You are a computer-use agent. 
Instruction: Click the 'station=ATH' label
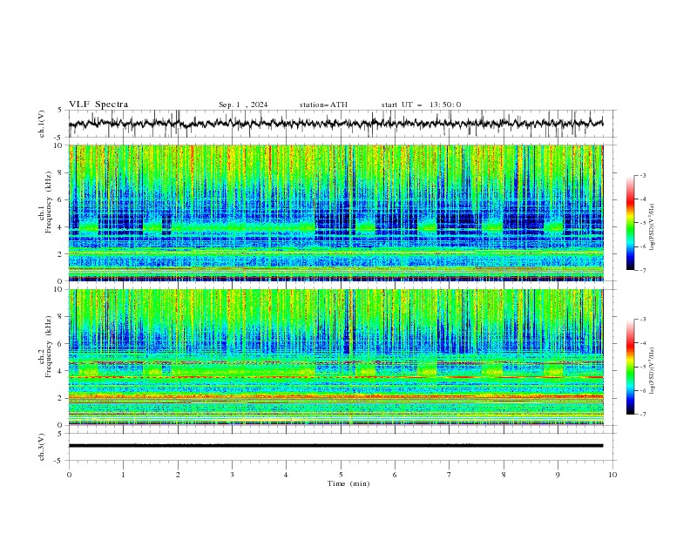click(x=323, y=105)
